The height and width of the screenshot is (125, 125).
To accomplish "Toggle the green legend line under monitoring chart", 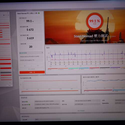I will coord(73,68).
